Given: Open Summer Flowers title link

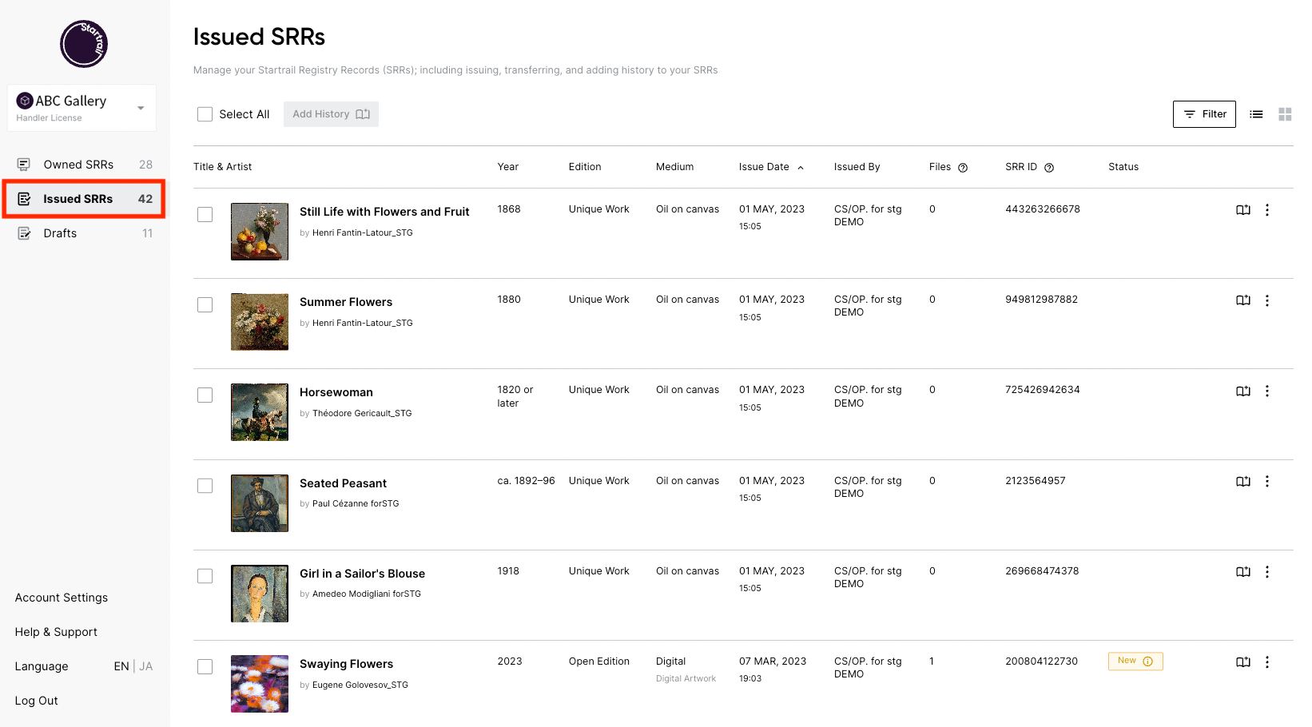Looking at the screenshot, I should point(346,302).
